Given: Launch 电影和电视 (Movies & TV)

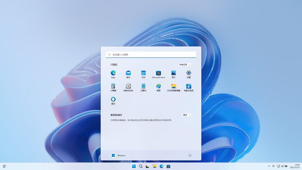Looking at the screenshot, I should [188, 87].
